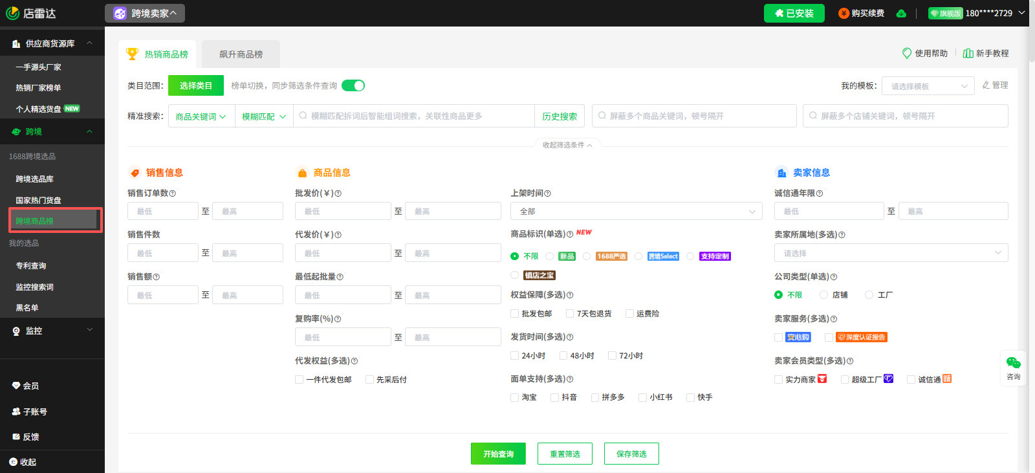
Task: Open 使用帮助 lightbulb help icon
Action: point(907,53)
